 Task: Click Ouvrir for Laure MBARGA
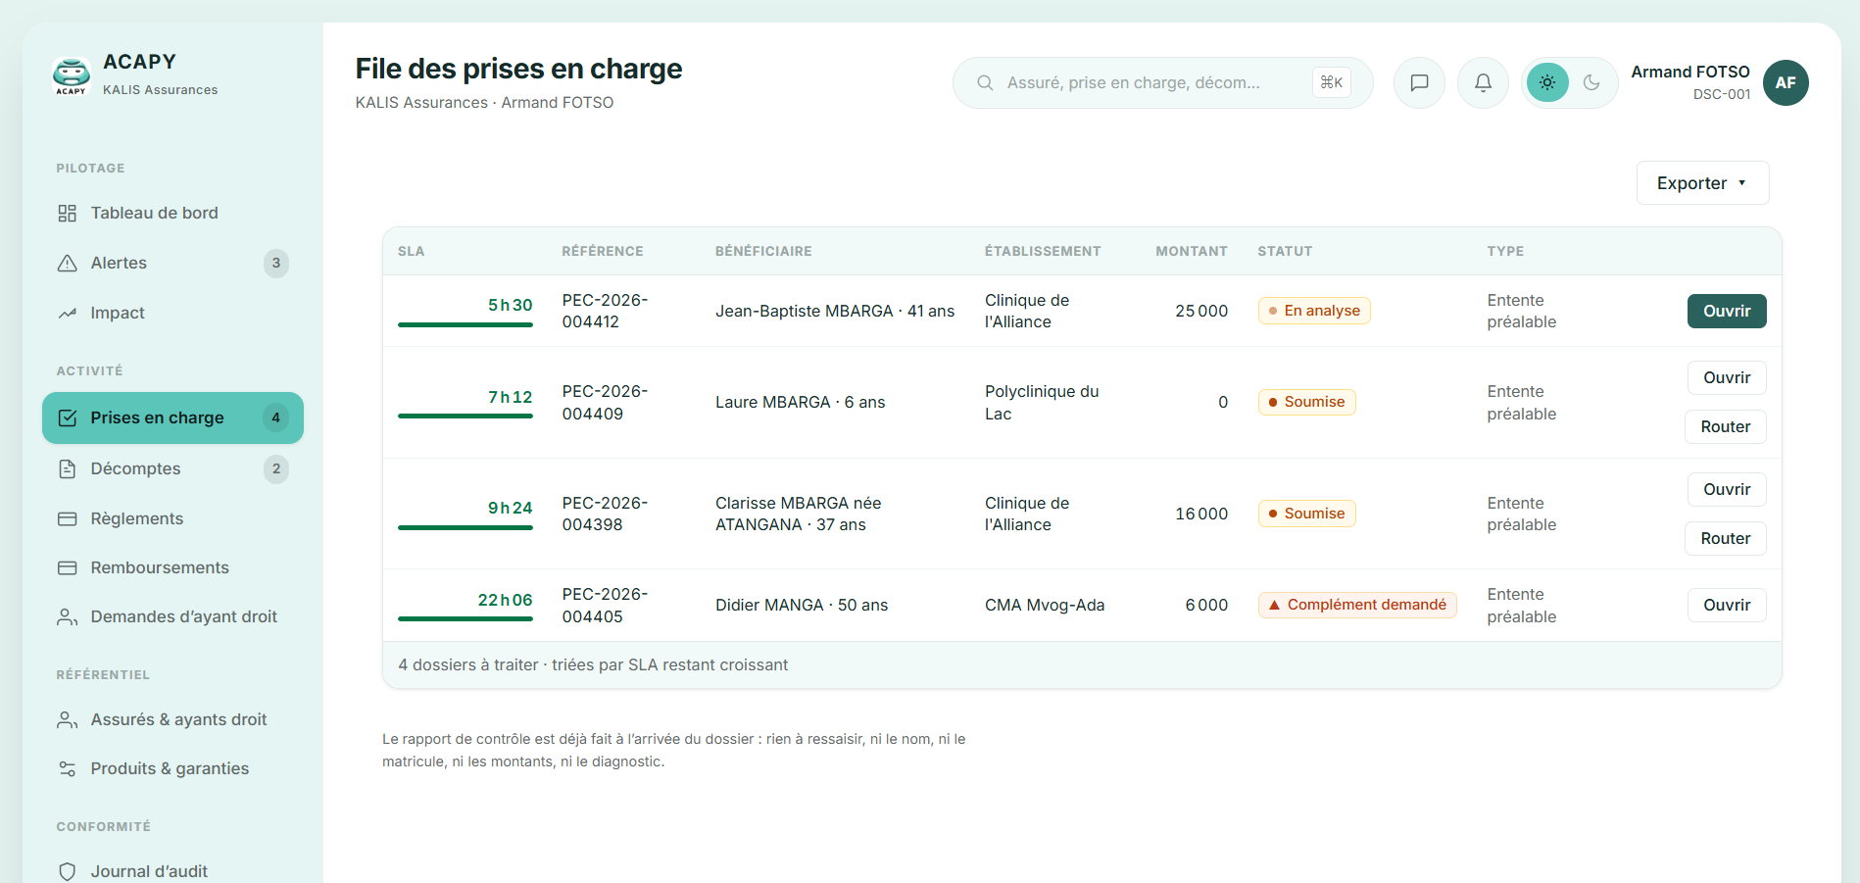[1727, 377]
